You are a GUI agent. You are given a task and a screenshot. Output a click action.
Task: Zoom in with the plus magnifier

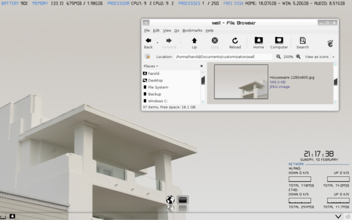298,57
